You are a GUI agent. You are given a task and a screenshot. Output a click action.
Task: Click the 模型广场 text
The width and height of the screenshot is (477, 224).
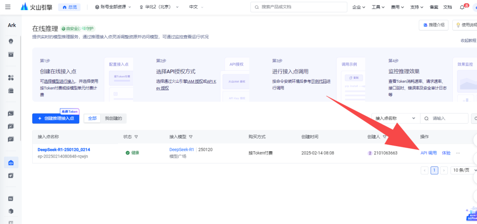178,156
